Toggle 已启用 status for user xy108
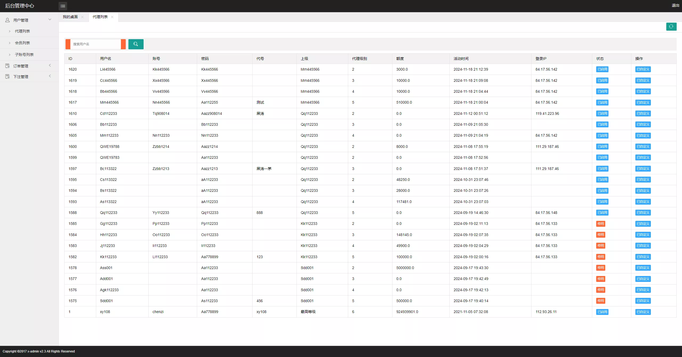This screenshot has width=682, height=357. pos(602,312)
